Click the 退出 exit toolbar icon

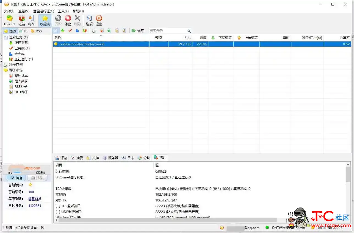click(x=99, y=21)
